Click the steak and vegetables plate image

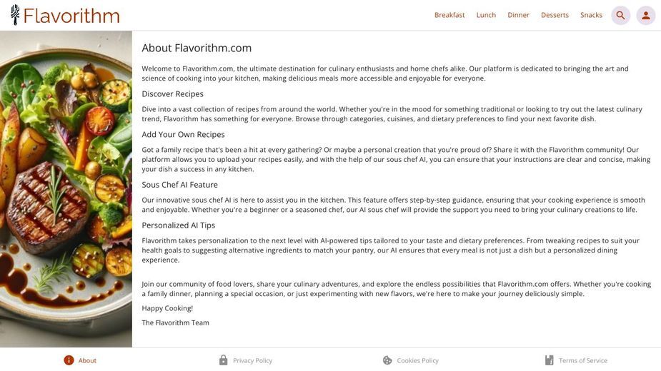coord(66,189)
